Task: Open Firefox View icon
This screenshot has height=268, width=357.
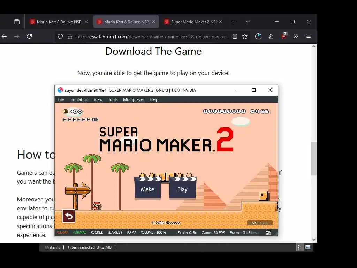Action: pyautogui.click(x=17, y=22)
